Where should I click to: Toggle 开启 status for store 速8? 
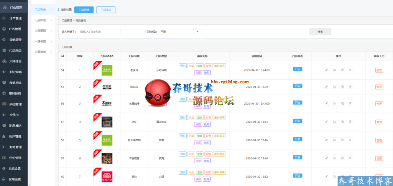tap(298, 120)
